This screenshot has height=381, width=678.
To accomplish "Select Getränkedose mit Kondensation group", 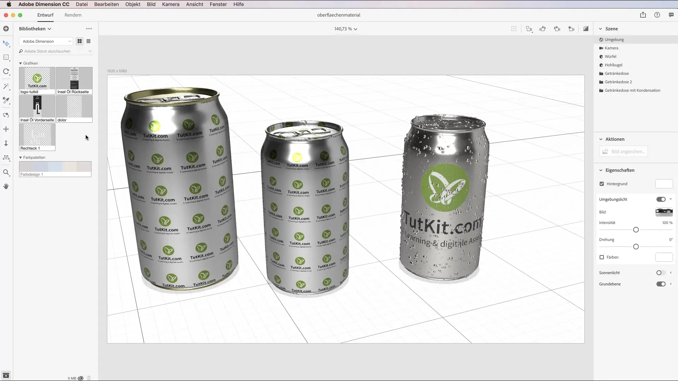I will coord(636,90).
